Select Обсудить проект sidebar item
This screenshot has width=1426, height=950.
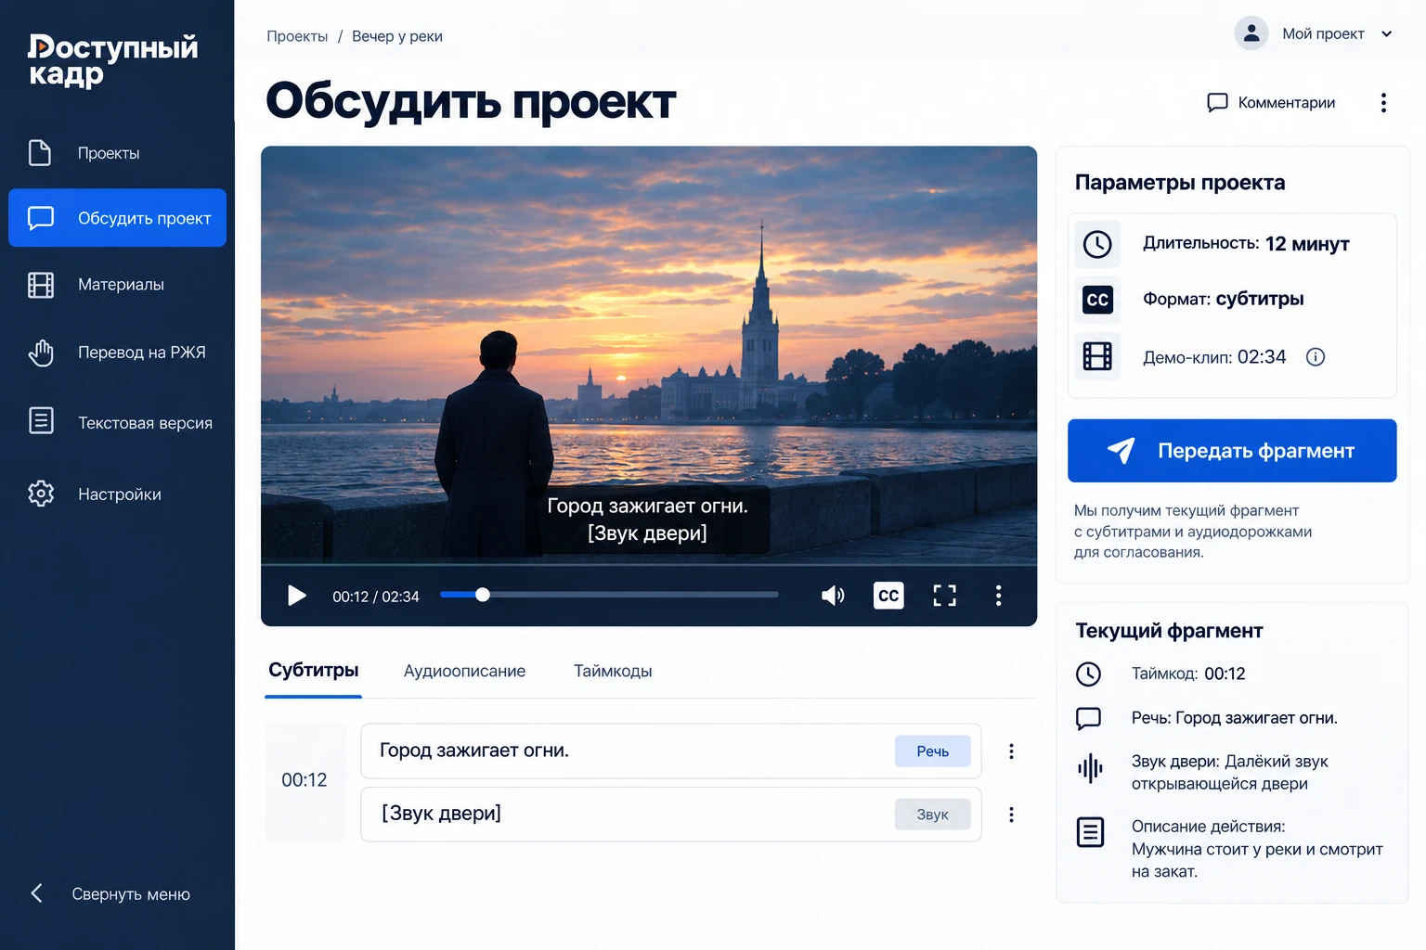pyautogui.click(x=117, y=218)
